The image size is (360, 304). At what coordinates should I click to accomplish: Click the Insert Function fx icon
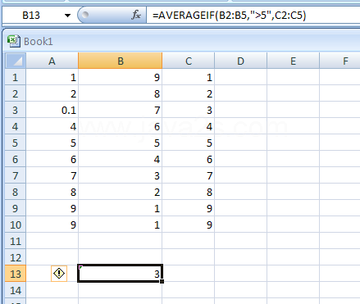[x=136, y=15]
